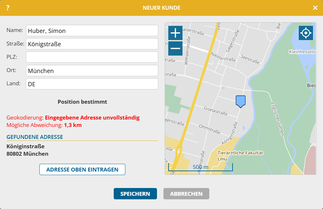Click the Englischer Garten map label

coord(277,118)
